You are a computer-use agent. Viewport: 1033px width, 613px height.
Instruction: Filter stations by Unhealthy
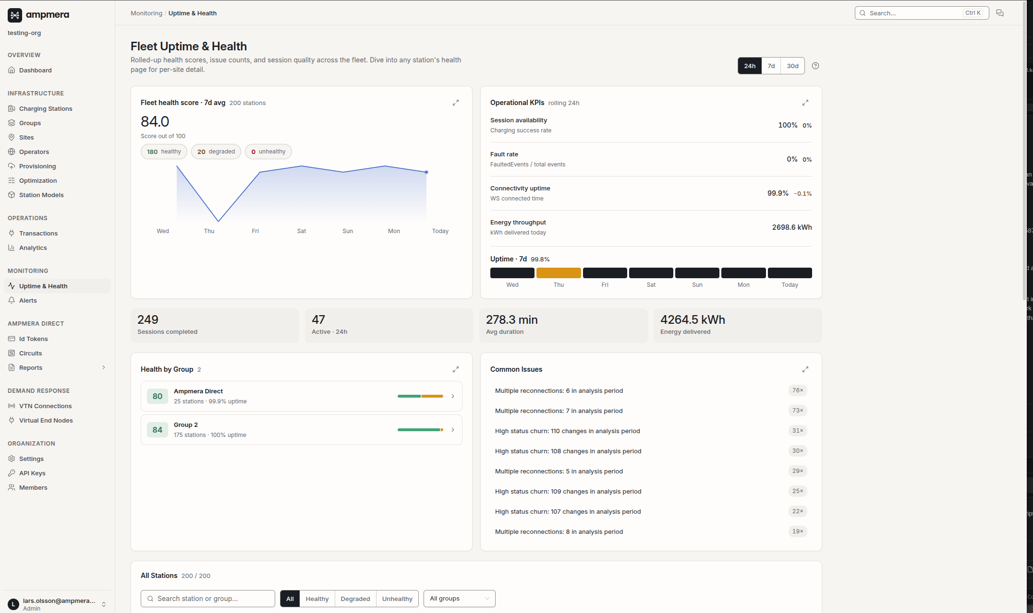(x=397, y=599)
